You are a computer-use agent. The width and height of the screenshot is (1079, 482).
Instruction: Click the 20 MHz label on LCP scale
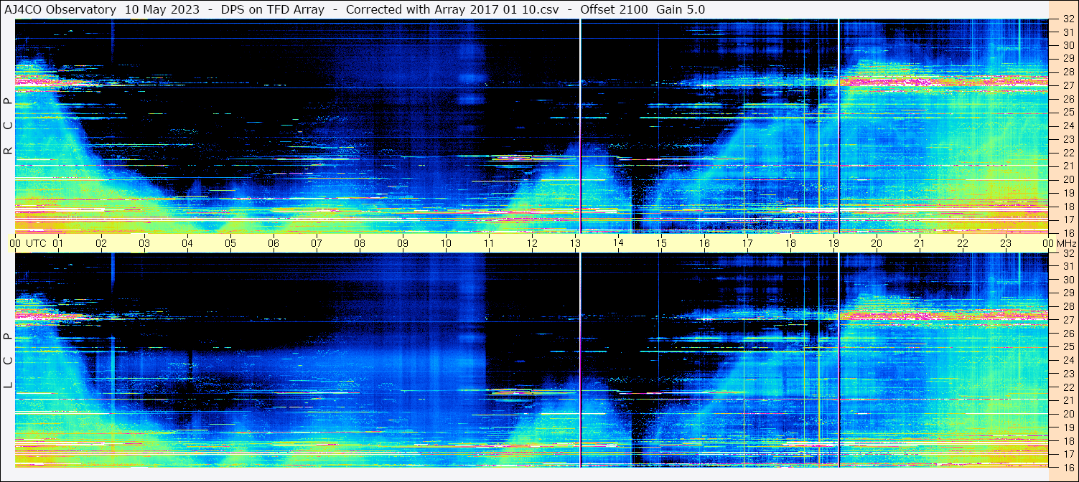1068,414
